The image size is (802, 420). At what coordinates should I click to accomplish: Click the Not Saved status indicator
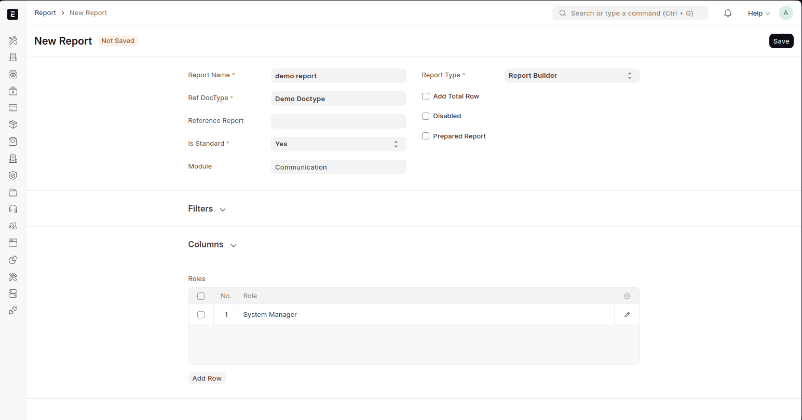click(x=118, y=41)
